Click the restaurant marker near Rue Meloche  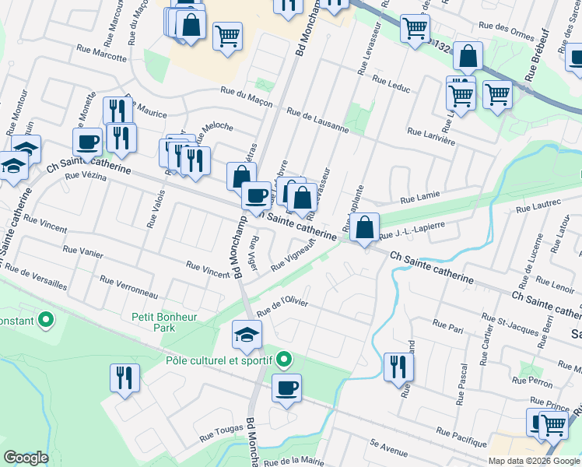pos(195,162)
